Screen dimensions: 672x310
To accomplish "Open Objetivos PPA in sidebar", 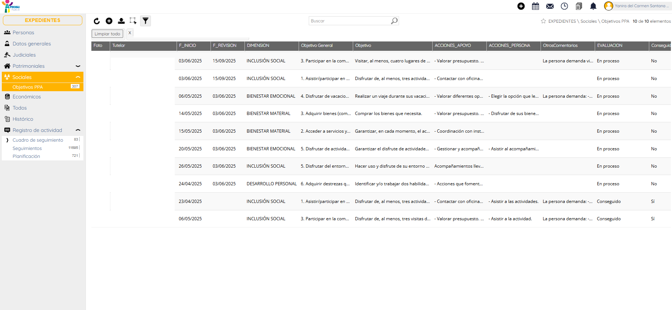I will [x=28, y=87].
